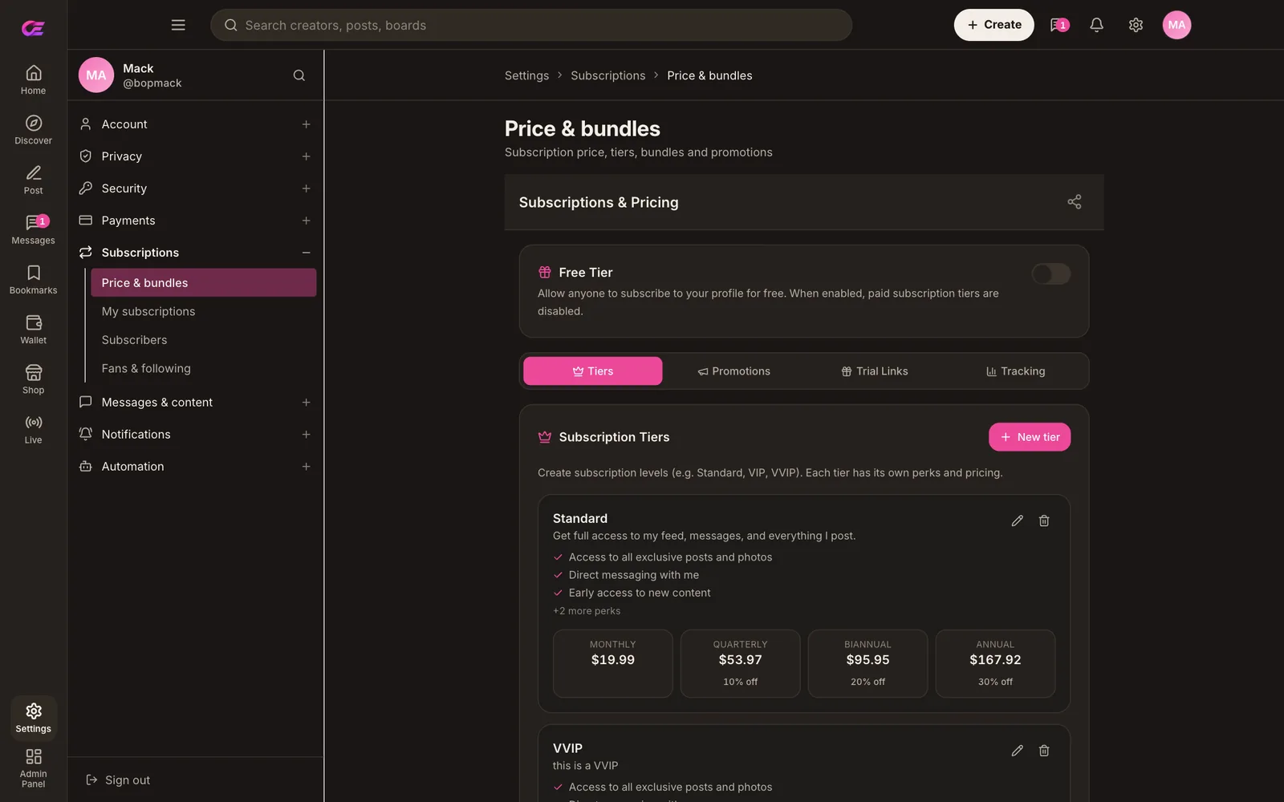The height and width of the screenshot is (802, 1284).
Task: Open the notifications bell icon
Action: [1096, 25]
